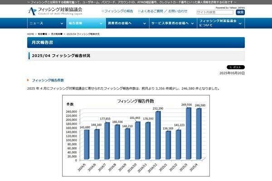Click the 月次報告書 banner title
Image resolution: width=272 pixels, height=181 pixels.
point(42,43)
